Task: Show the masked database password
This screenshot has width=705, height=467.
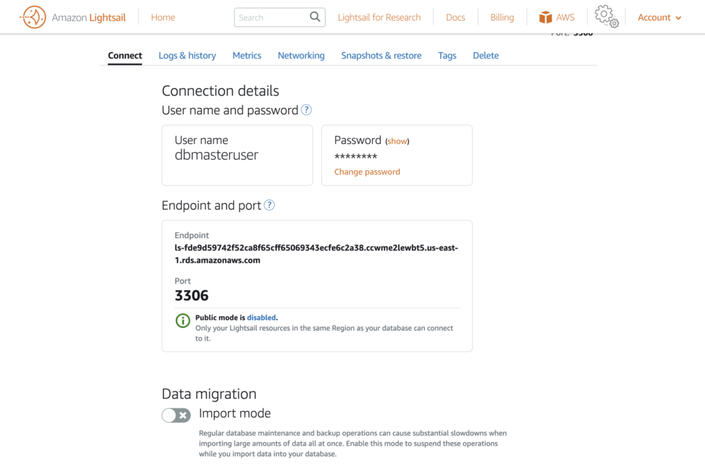Action: click(397, 140)
